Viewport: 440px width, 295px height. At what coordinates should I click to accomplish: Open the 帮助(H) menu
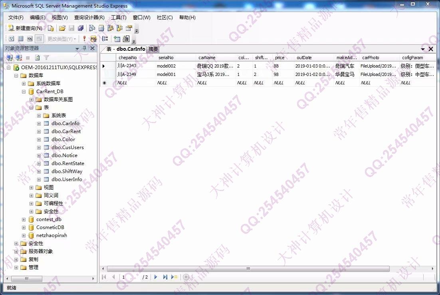click(187, 18)
